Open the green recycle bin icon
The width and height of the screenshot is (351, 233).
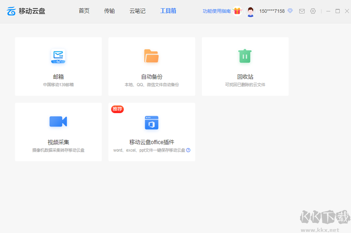coord(245,56)
